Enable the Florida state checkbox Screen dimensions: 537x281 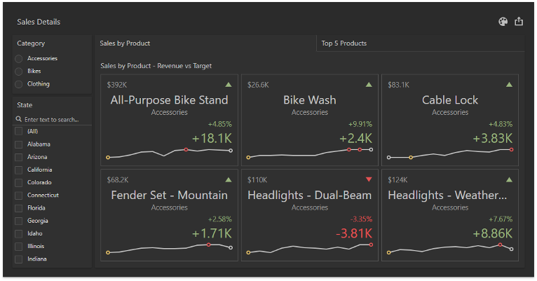(19, 208)
